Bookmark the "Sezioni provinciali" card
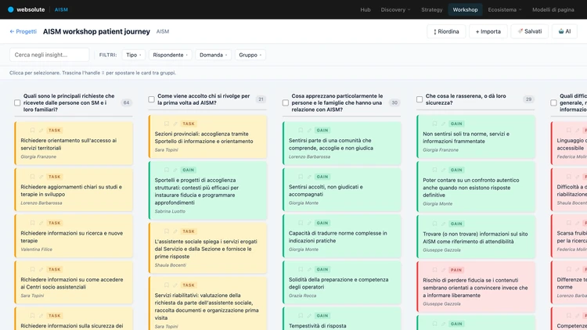Viewport: 587px width, 330px height. [x=166, y=124]
